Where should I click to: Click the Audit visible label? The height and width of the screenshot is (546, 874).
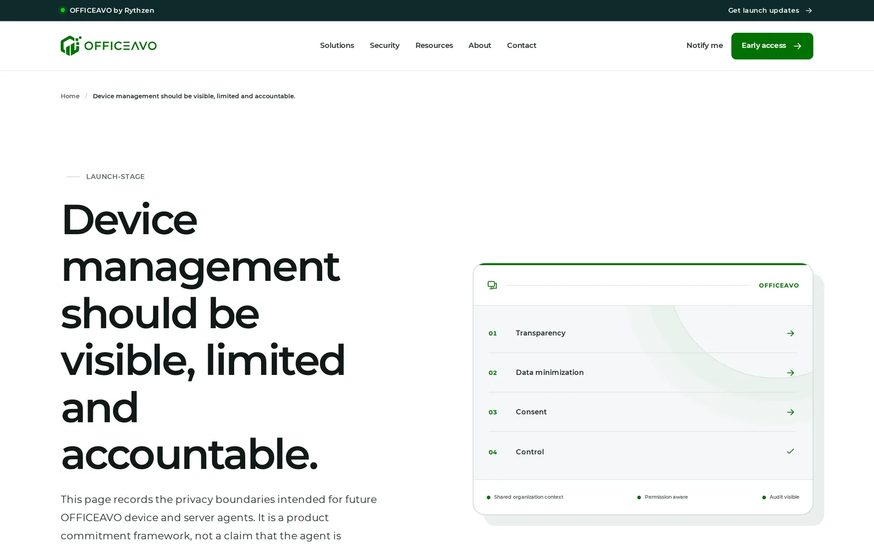pyautogui.click(x=784, y=497)
